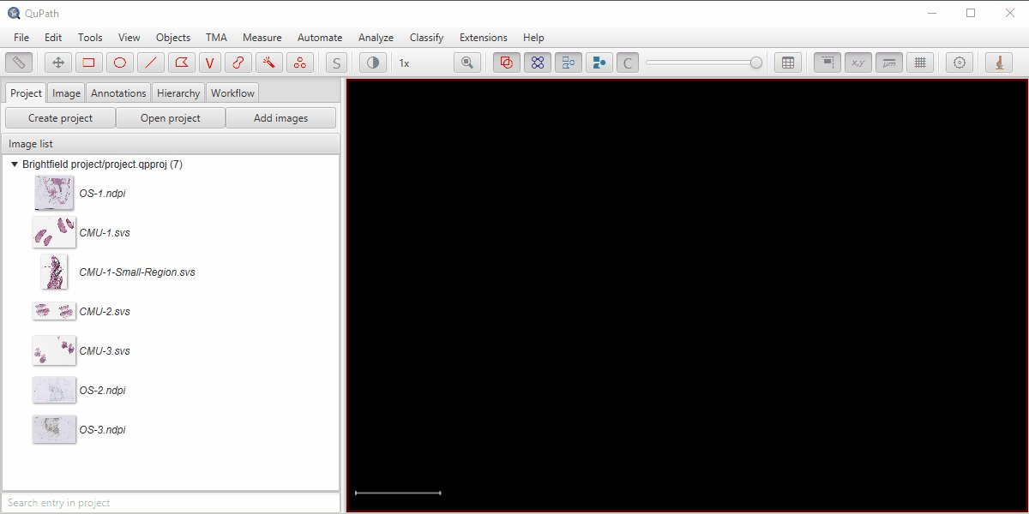The image size is (1029, 514).
Task: Select Brightfield project/project.qpproj entry
Action: tap(102, 164)
